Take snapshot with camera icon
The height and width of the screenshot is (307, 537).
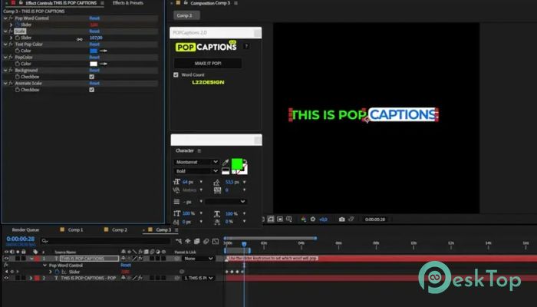point(341,220)
